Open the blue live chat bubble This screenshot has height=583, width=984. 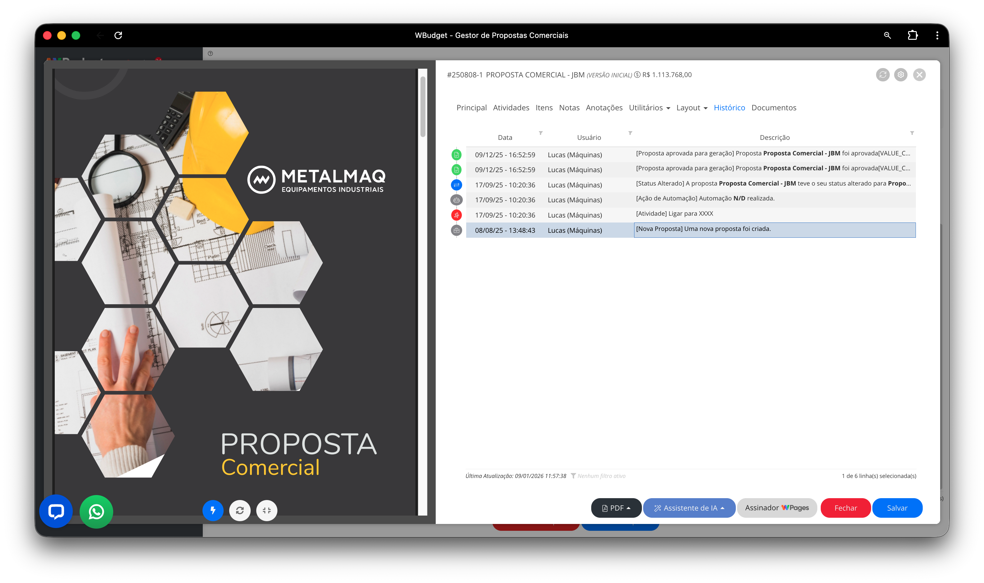pos(56,511)
